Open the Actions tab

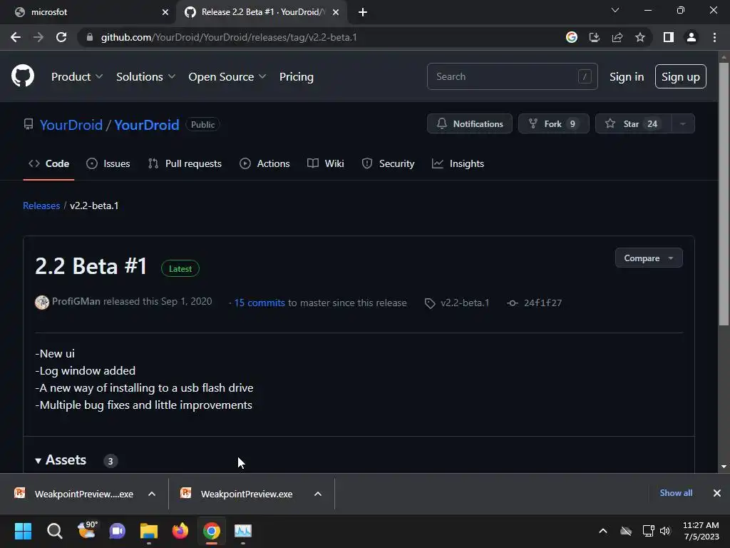[x=264, y=163]
